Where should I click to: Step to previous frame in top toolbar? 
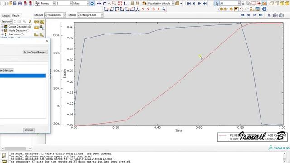[x=194, y=3]
